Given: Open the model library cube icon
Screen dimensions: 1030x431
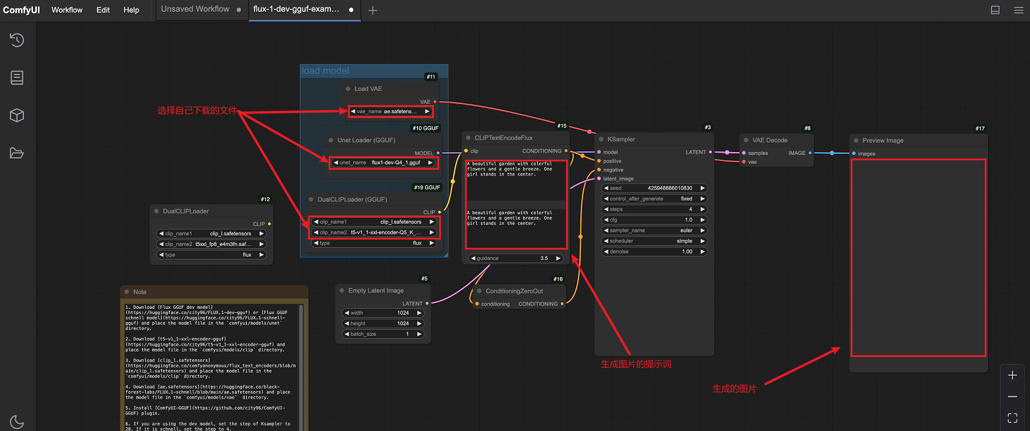Looking at the screenshot, I should [x=17, y=115].
